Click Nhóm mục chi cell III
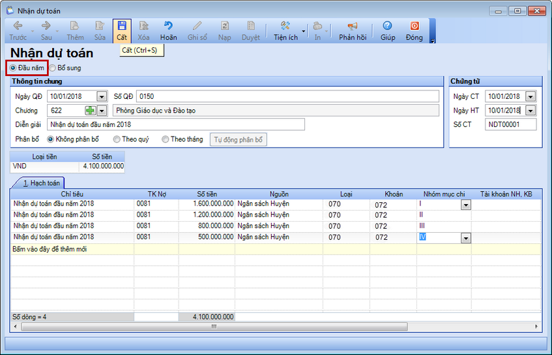The width and height of the screenshot is (552, 355). click(x=444, y=226)
